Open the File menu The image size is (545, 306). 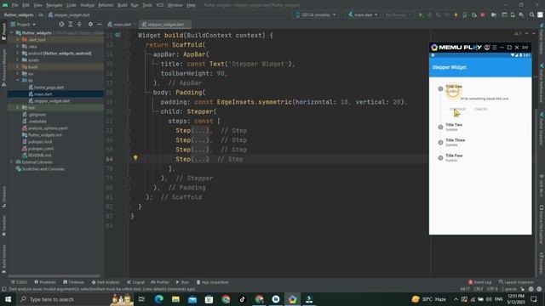[14, 5]
